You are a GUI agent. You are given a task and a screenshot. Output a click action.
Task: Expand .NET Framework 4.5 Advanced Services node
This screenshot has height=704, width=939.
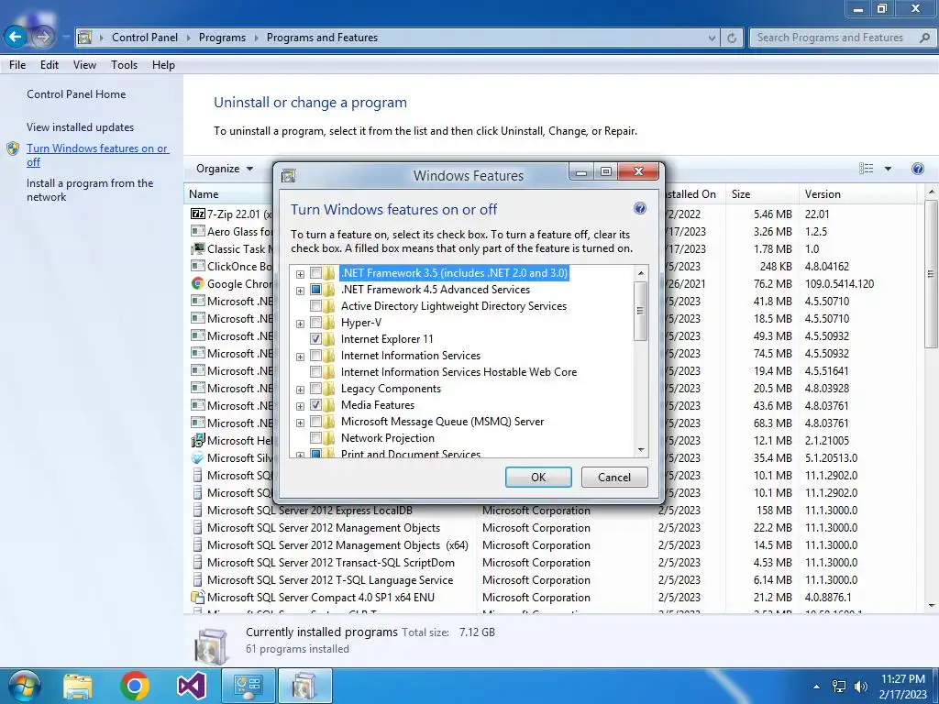click(x=300, y=291)
